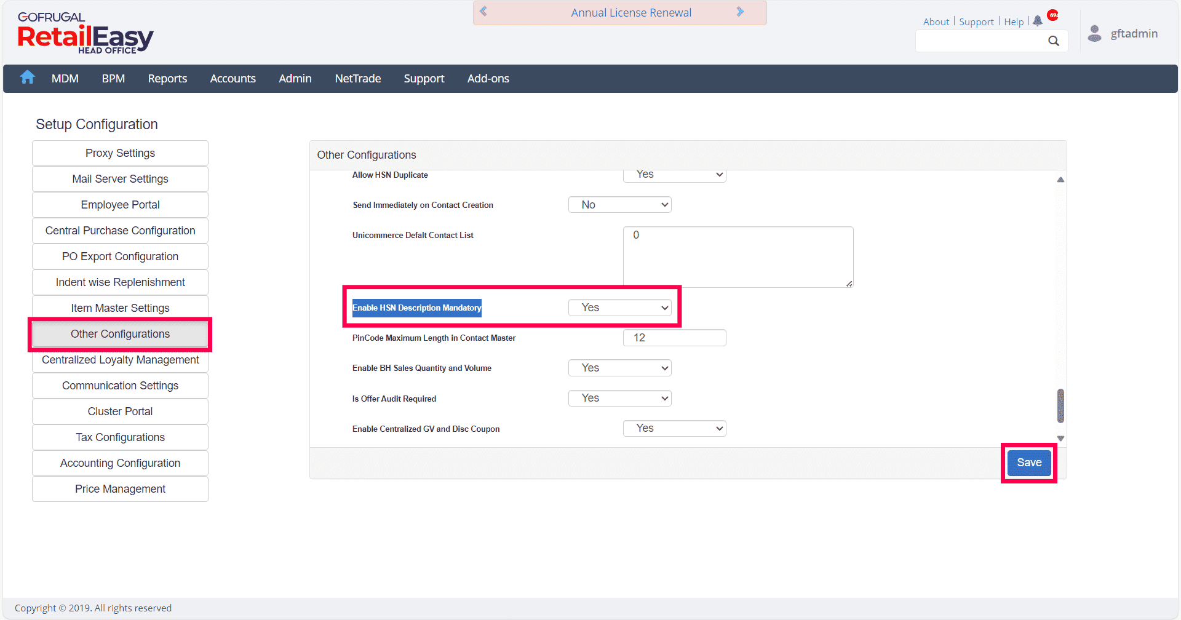Click the Setup Configuration heading

(x=97, y=124)
